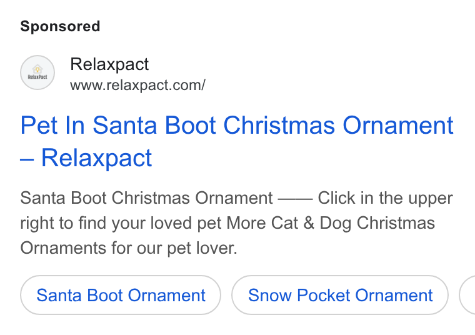The width and height of the screenshot is (475, 335).
Task: Click the house symbol inside the advertiser logo
Action: pos(37,69)
